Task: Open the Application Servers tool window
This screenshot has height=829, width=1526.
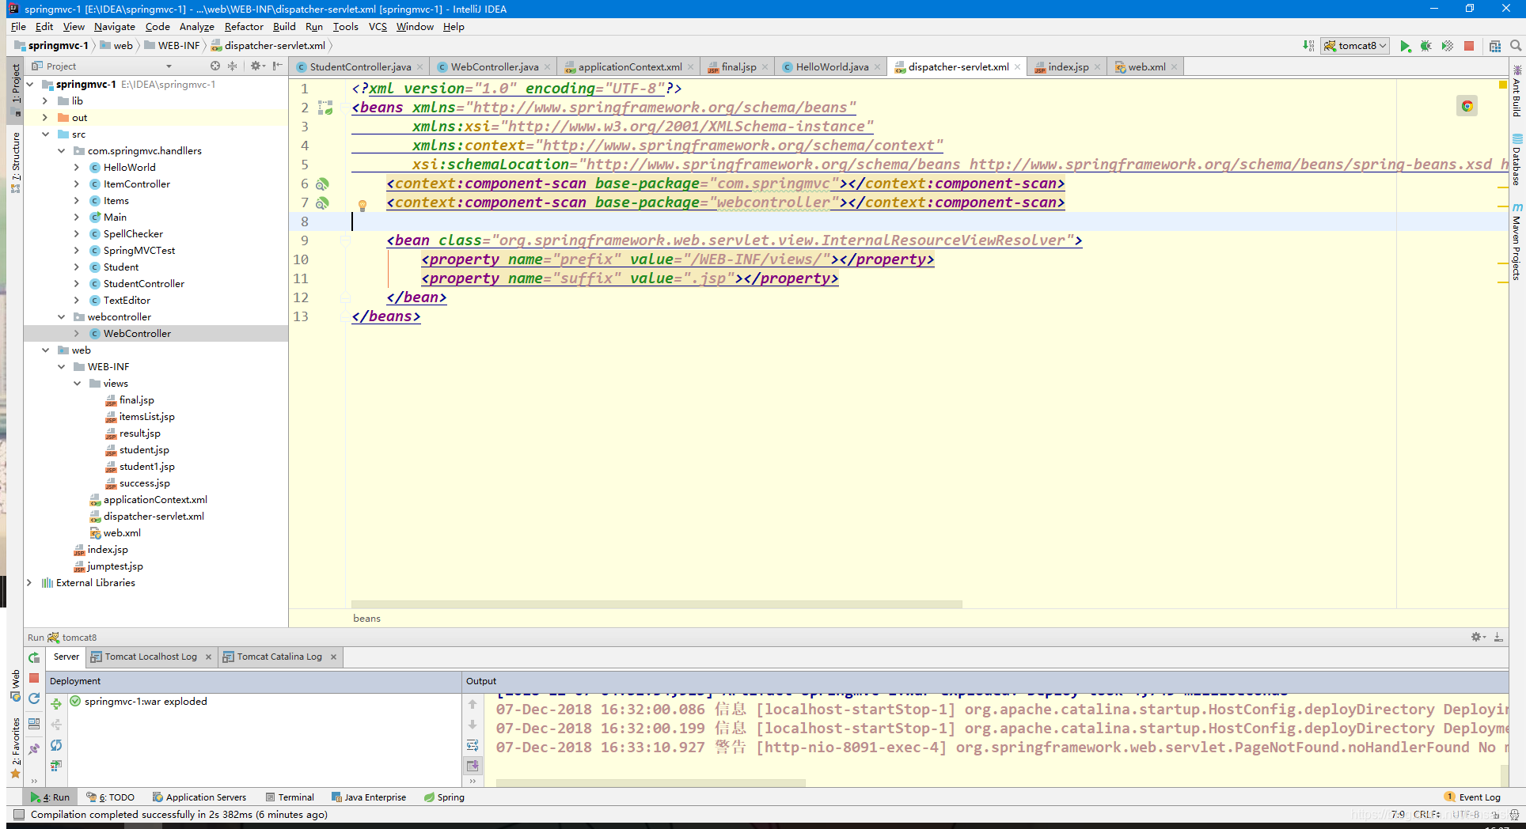Action: click(199, 797)
